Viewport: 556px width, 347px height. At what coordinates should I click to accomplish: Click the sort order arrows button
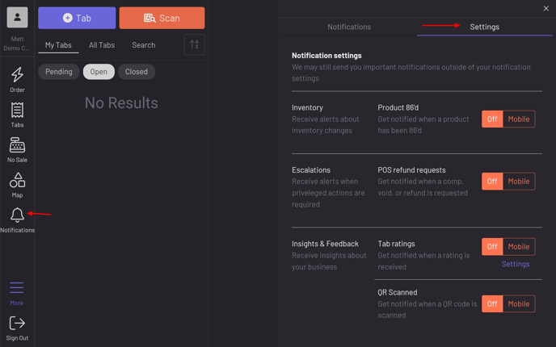(x=194, y=45)
